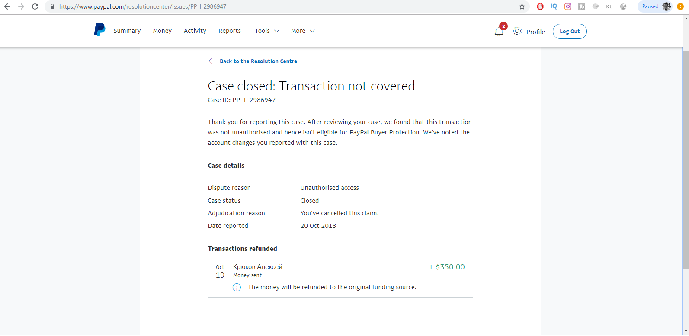Expand the Tools dropdown menu
Image resolution: width=689 pixels, height=336 pixels.
267,31
